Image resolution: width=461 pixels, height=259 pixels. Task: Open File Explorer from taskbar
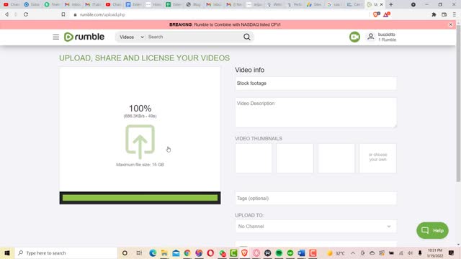coord(164,253)
